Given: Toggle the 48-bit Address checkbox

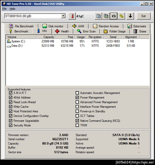Looking at the screenshot, I should [11, 97].
